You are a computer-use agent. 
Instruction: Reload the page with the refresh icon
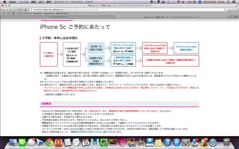pyautogui.click(x=225, y=10)
